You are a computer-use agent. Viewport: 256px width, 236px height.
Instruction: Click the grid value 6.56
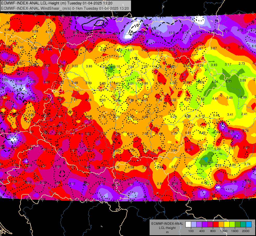pos(173,83)
